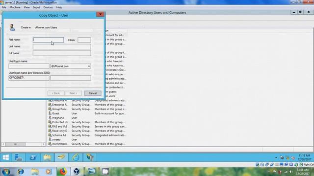314x176 pixels.
Task: Open Windows PowerShell from the guest taskbar
Action: click(x=33, y=157)
